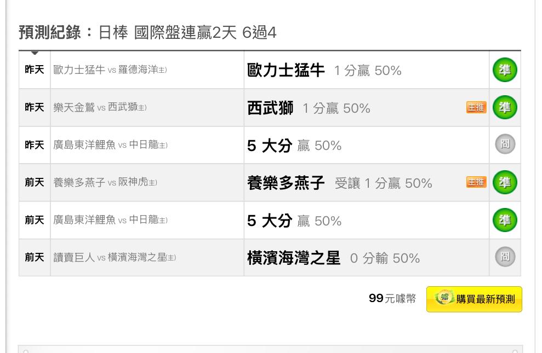The width and height of the screenshot is (542, 353).
Task: Select the 歐力士猛牛 1 分贏 50% prediction
Action: coord(324,71)
